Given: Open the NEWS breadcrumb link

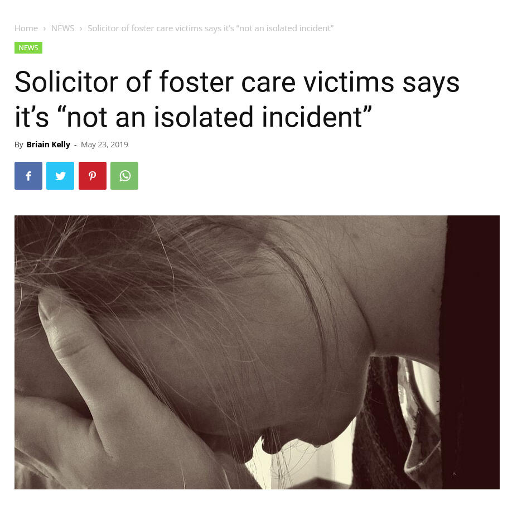Looking at the screenshot, I should click(62, 28).
